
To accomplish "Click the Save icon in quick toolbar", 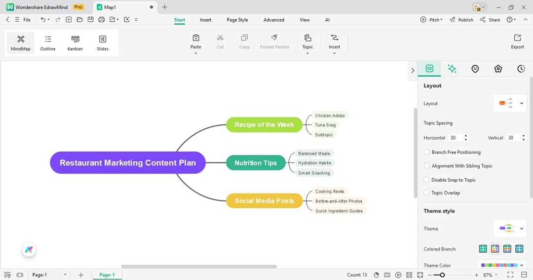I will coord(90,20).
